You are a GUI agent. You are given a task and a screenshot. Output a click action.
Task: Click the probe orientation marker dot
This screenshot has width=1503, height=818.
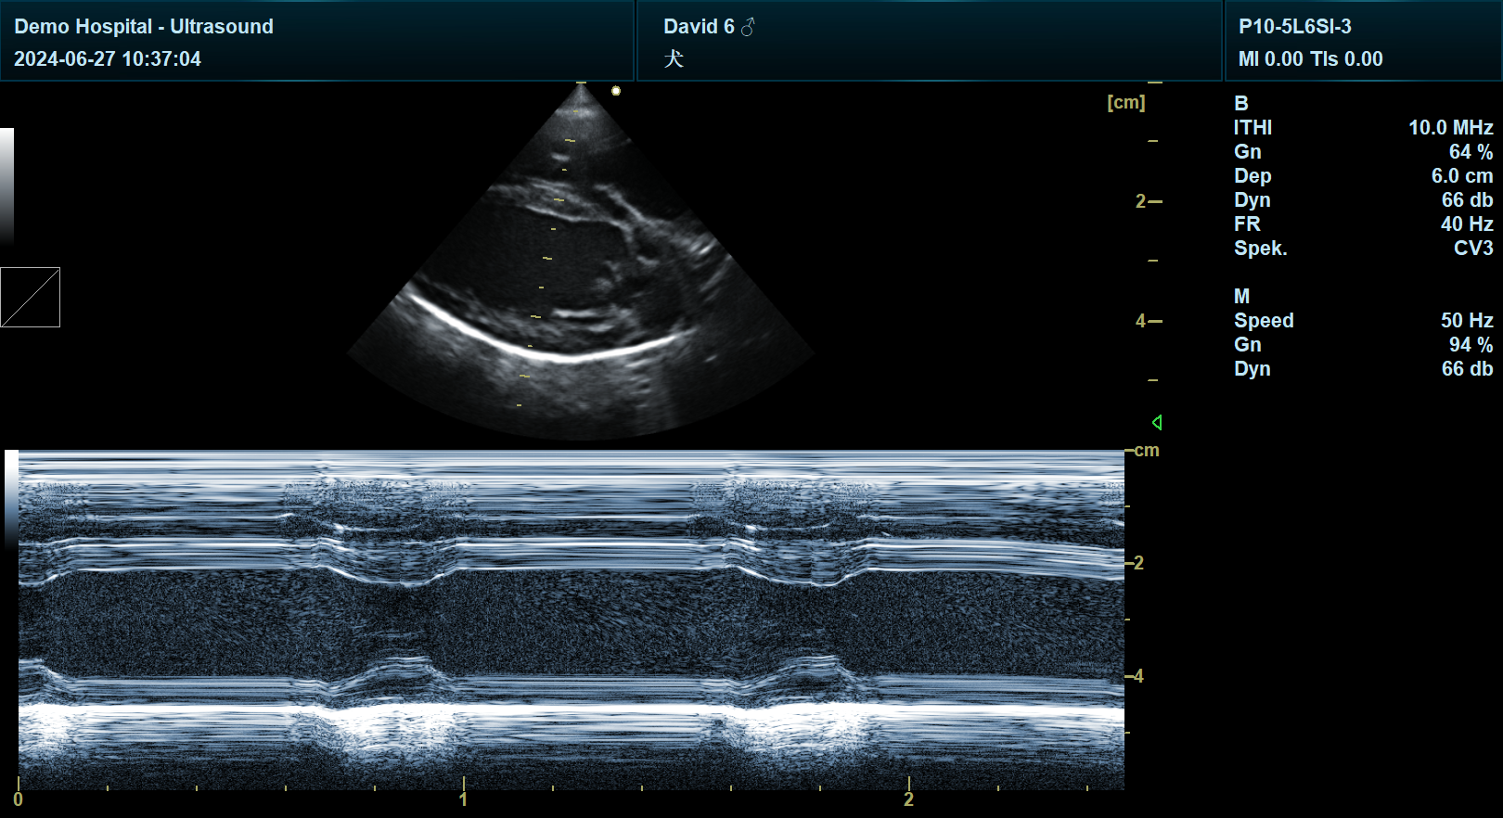(x=616, y=91)
